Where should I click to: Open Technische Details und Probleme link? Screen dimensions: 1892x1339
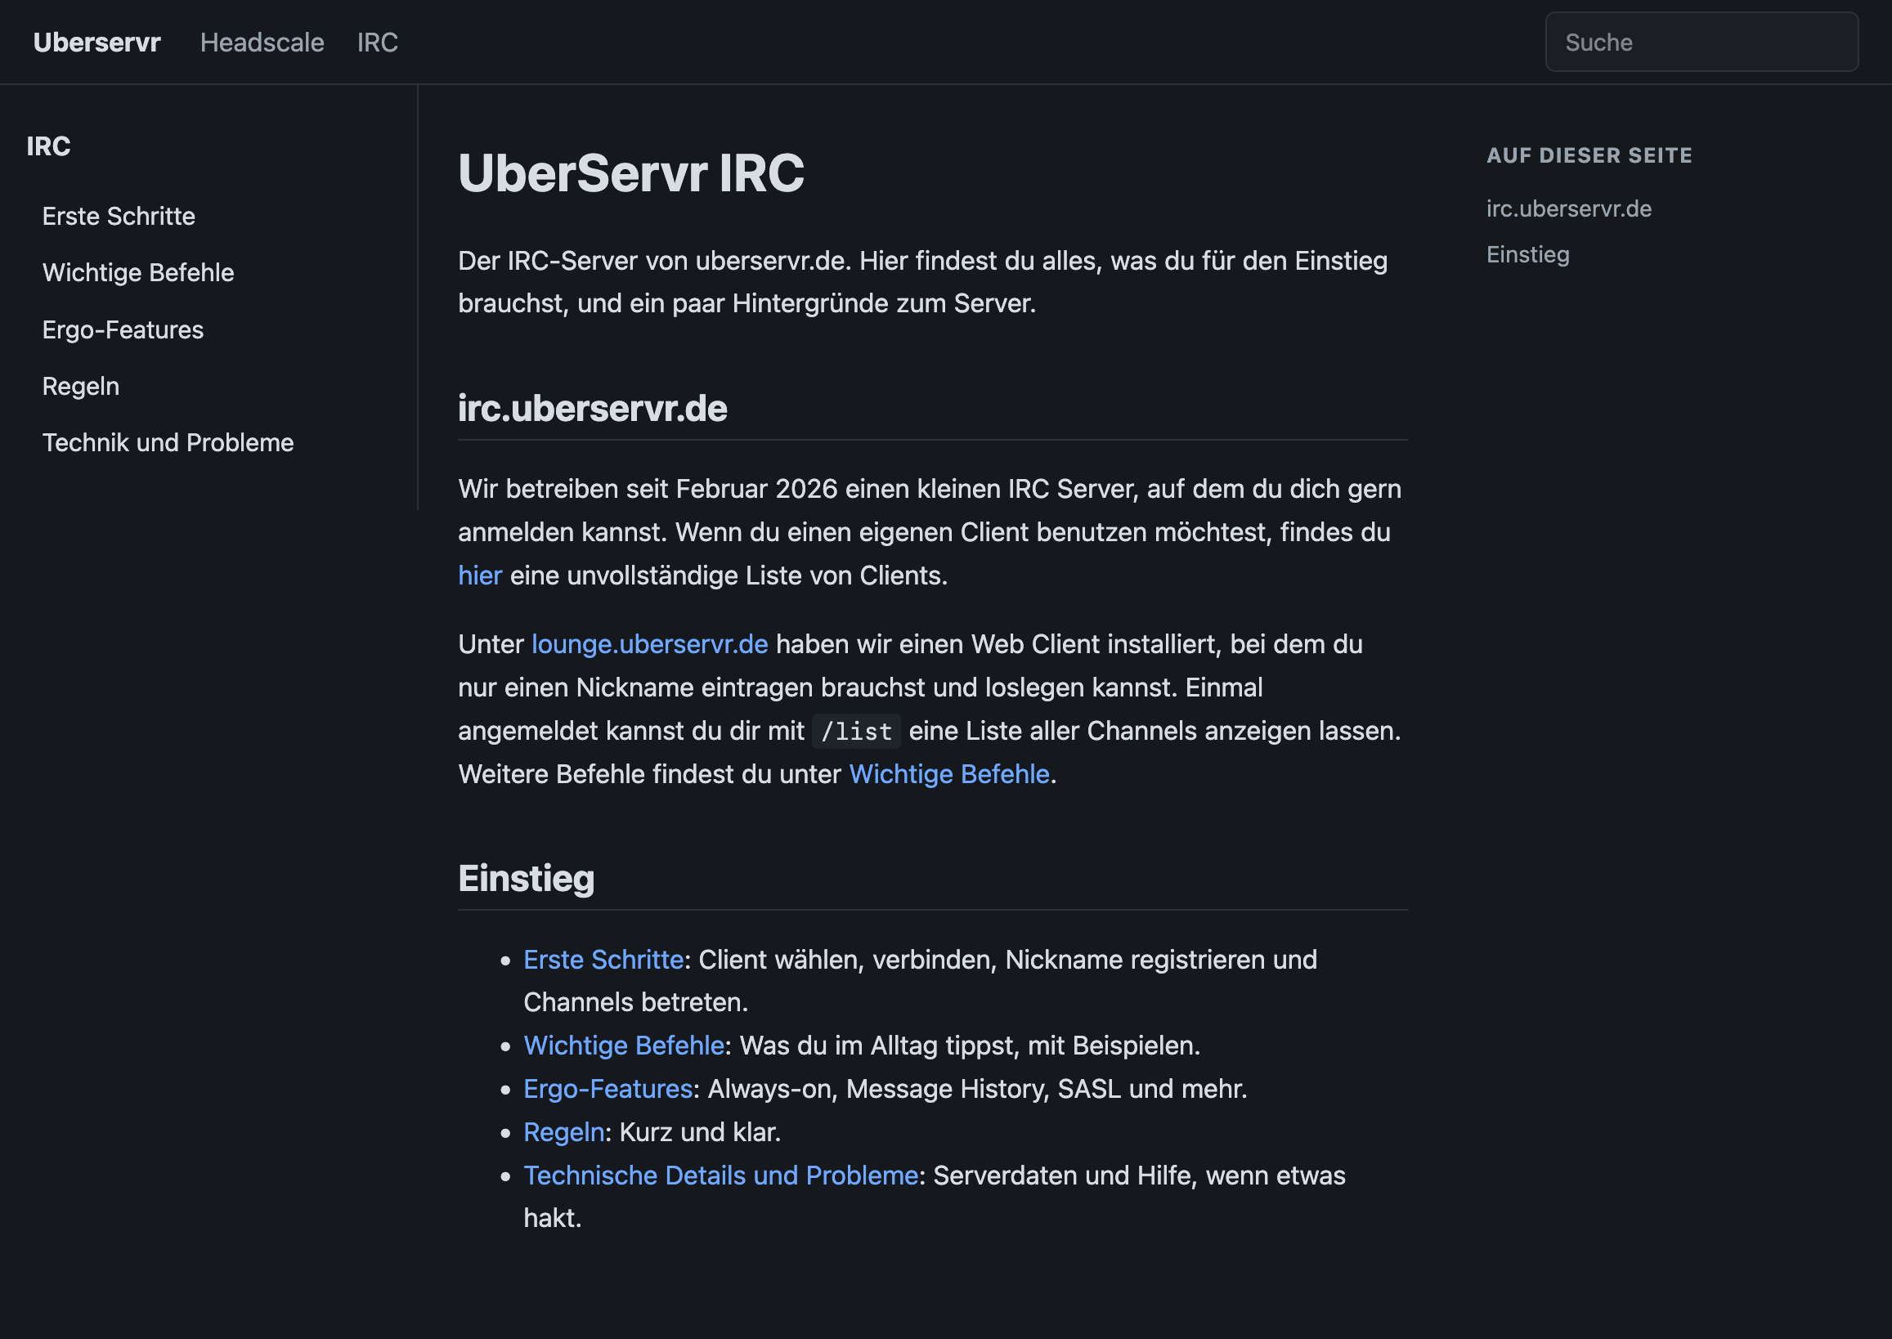(x=721, y=1175)
